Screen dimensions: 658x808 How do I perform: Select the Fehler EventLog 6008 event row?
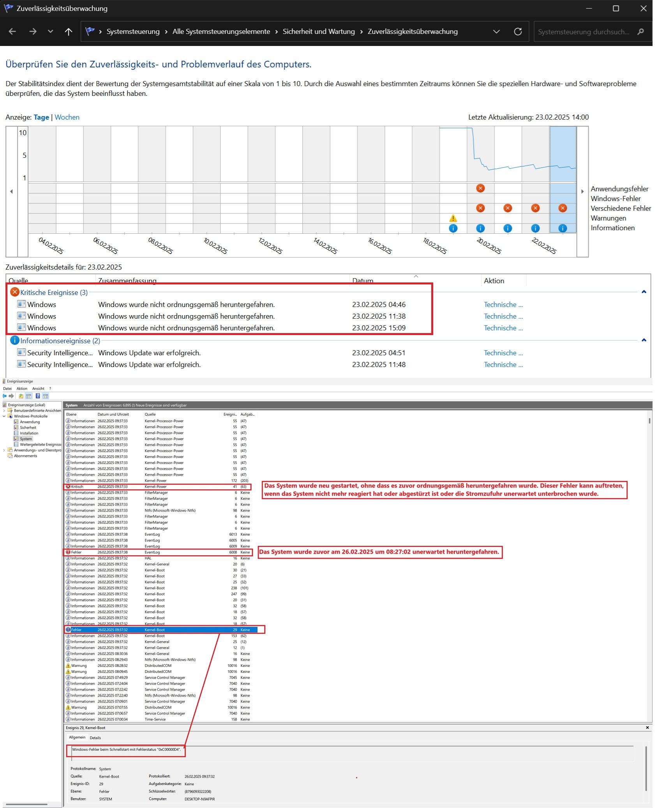pos(158,552)
